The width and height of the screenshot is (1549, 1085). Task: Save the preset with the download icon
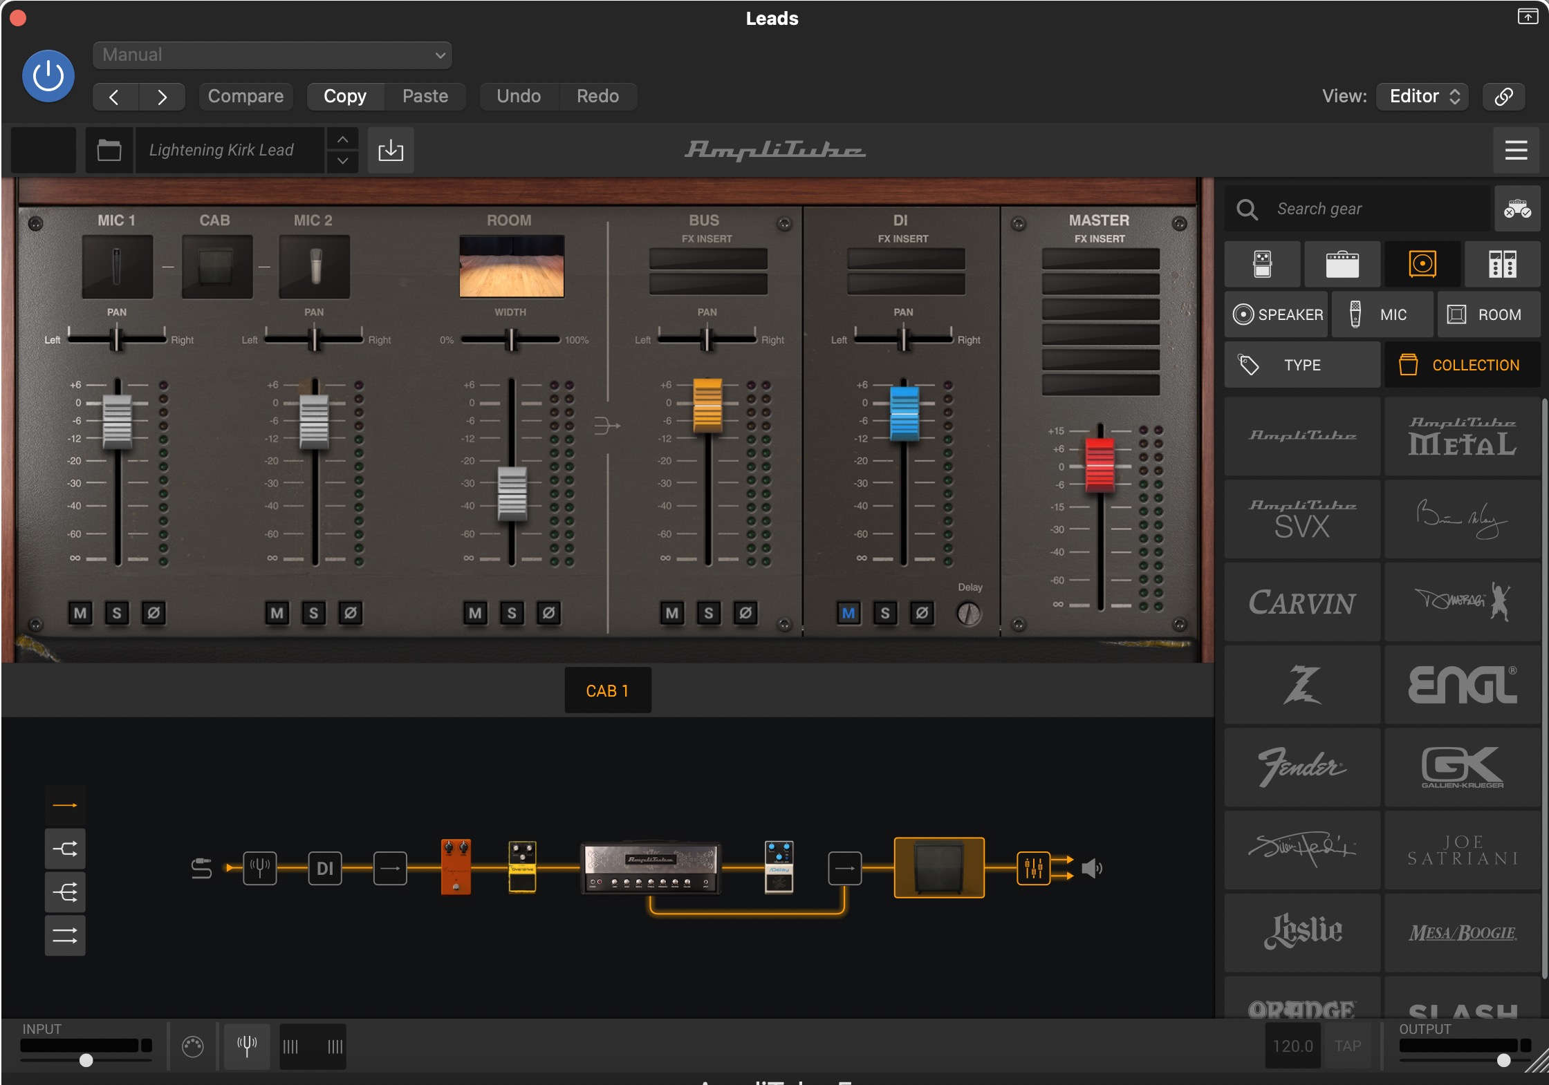(391, 150)
